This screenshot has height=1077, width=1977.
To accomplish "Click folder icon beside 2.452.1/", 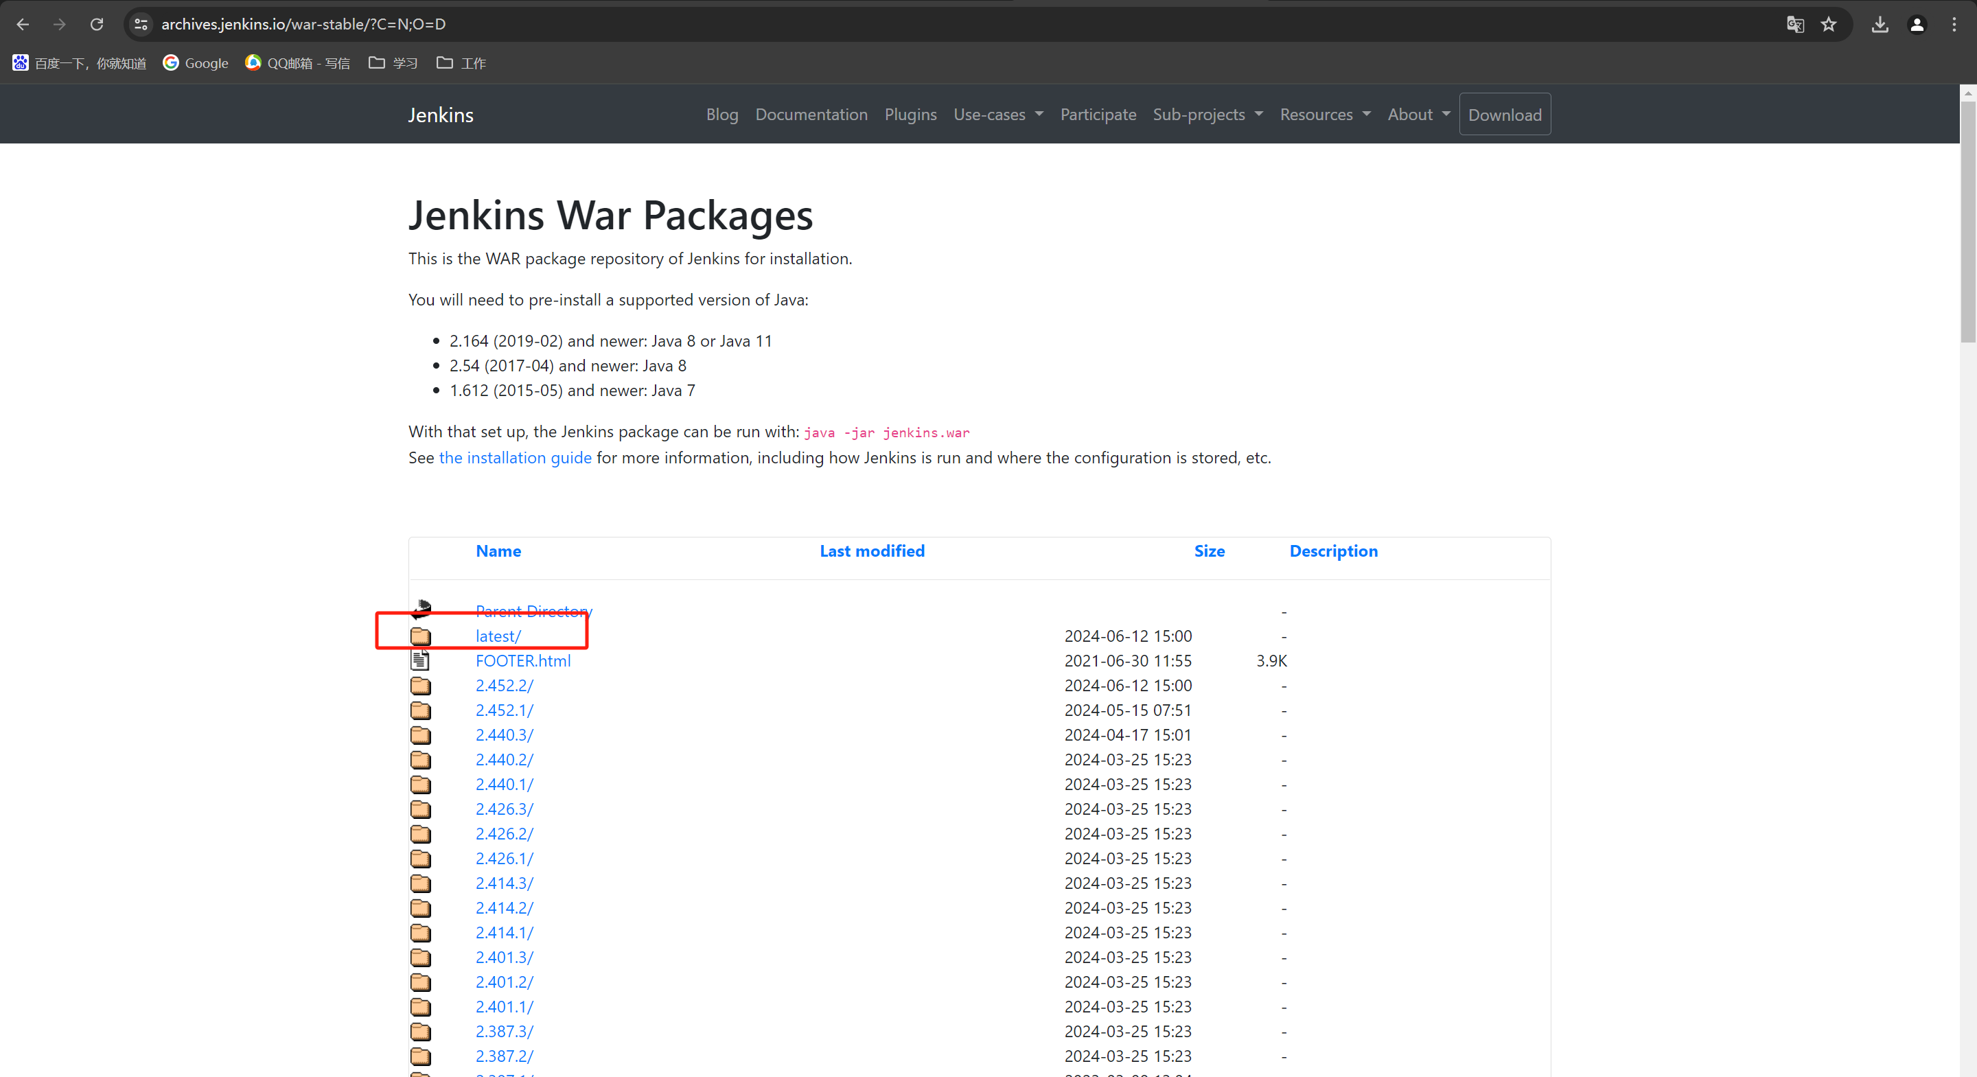I will [x=421, y=710].
